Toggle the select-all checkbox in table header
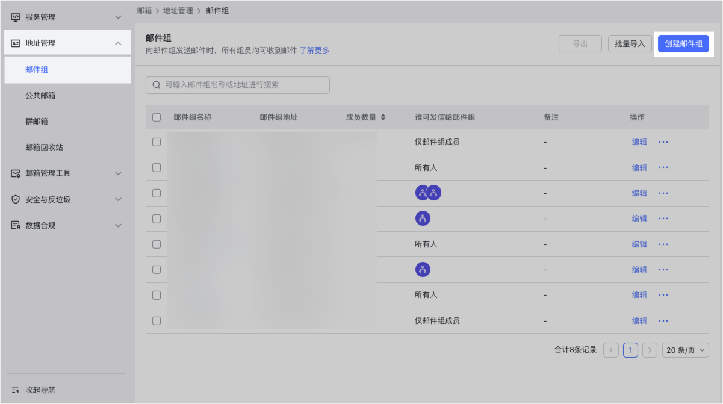Image resolution: width=723 pixels, height=404 pixels. click(157, 117)
